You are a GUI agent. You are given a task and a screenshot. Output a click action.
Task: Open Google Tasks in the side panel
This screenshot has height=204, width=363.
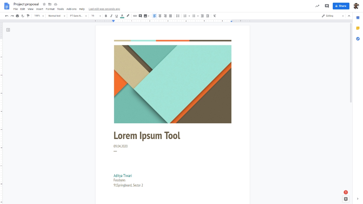[x=358, y=39]
